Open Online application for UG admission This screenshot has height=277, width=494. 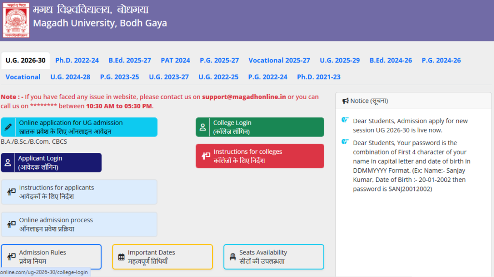[x=79, y=127]
